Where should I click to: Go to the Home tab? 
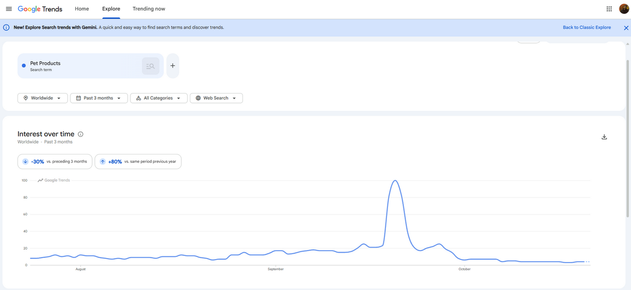(x=82, y=9)
